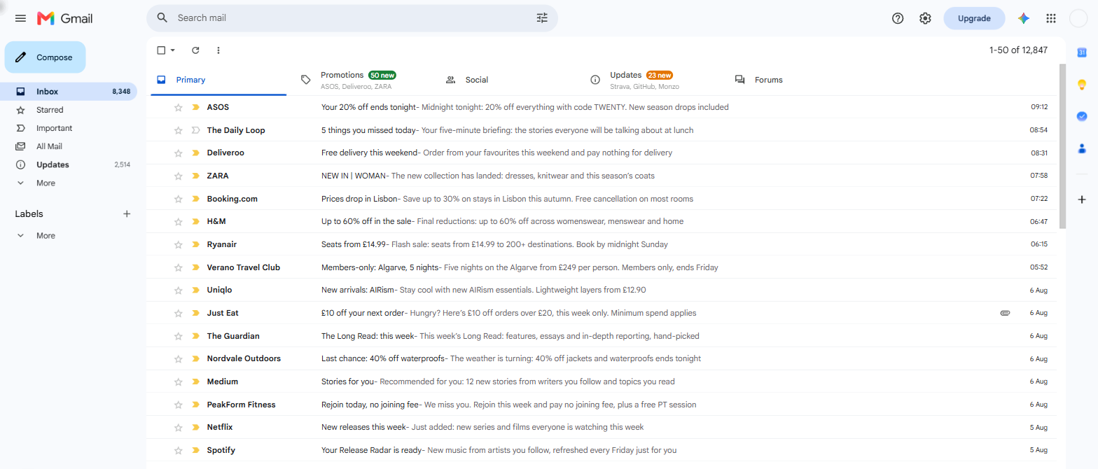Open the account avatar circle
Viewport: 1098px width, 469px height.
[x=1079, y=18]
